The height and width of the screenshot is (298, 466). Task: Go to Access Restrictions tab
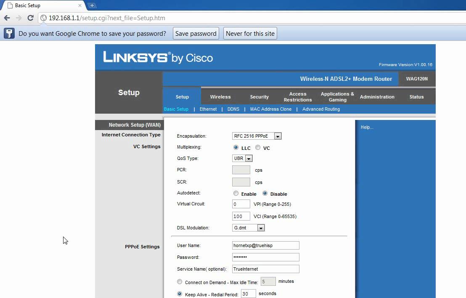pos(298,97)
